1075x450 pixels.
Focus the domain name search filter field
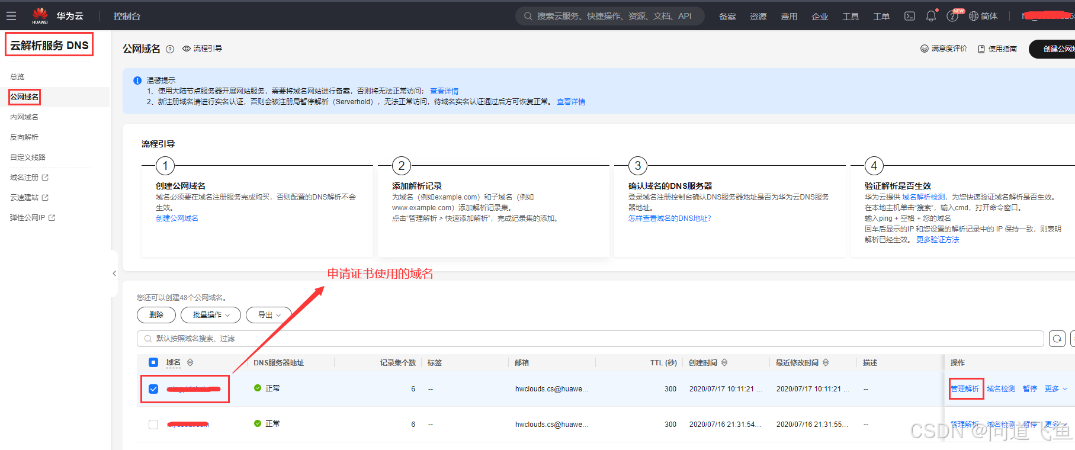pyautogui.click(x=590, y=339)
